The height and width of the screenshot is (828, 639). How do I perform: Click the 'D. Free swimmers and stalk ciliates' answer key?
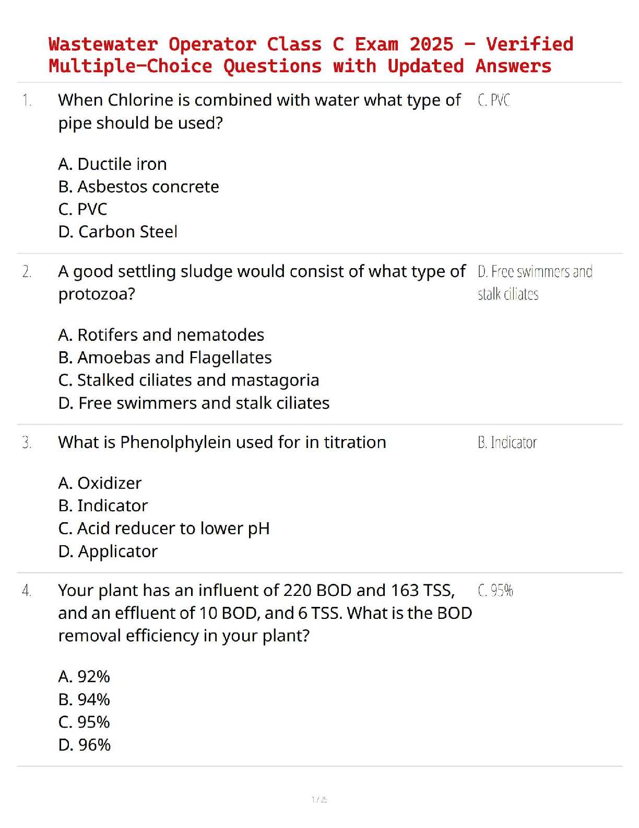[x=535, y=282]
